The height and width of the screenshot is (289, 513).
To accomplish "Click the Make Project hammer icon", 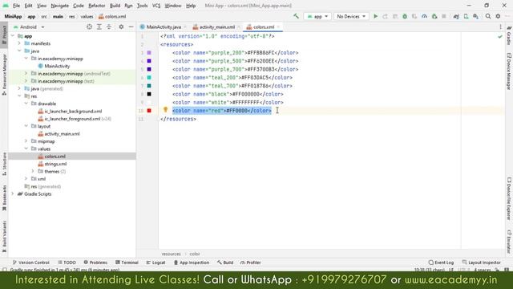I will [x=296, y=16].
